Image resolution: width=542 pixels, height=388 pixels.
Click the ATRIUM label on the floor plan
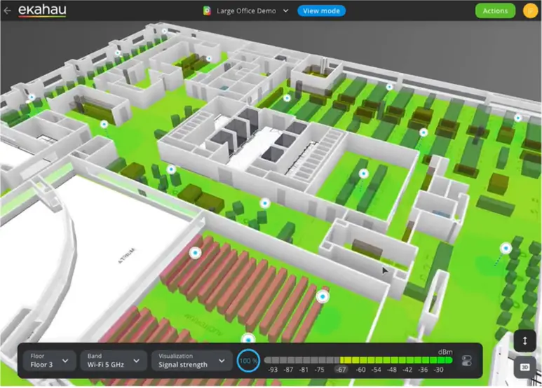[x=127, y=256]
